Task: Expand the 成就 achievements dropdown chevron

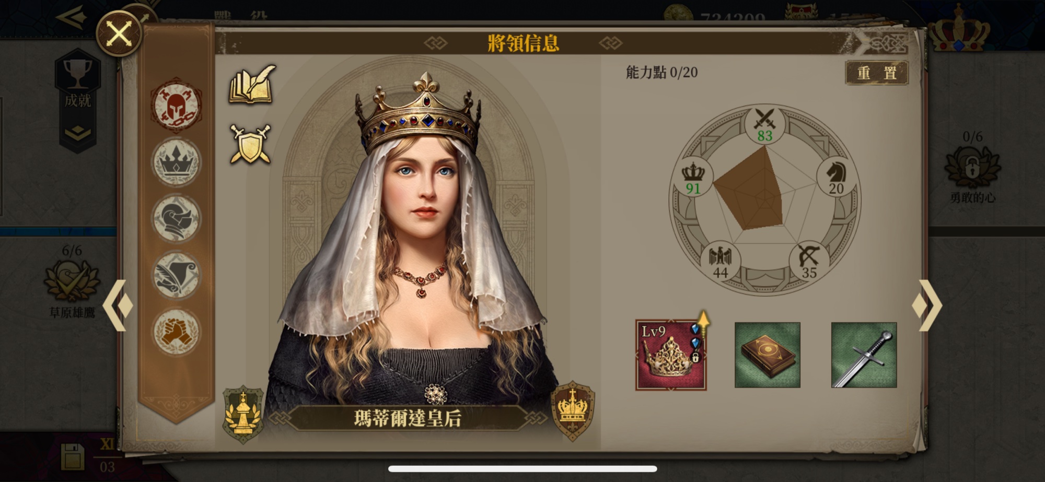Action: coord(77,133)
